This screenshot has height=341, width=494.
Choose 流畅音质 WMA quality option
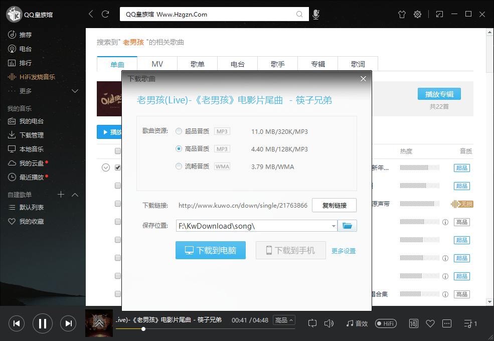tap(179, 166)
